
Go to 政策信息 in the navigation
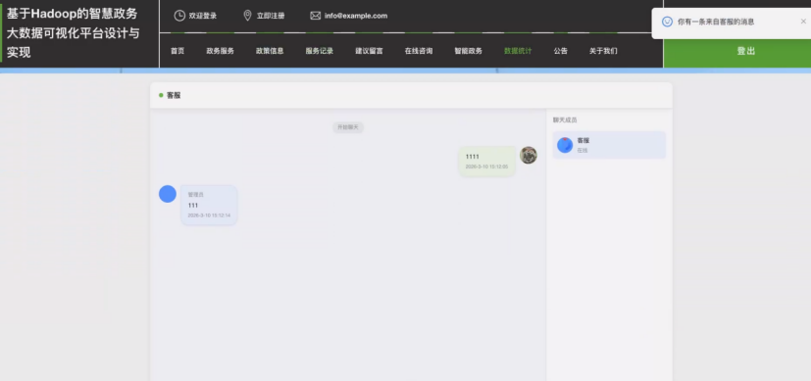[x=270, y=51]
